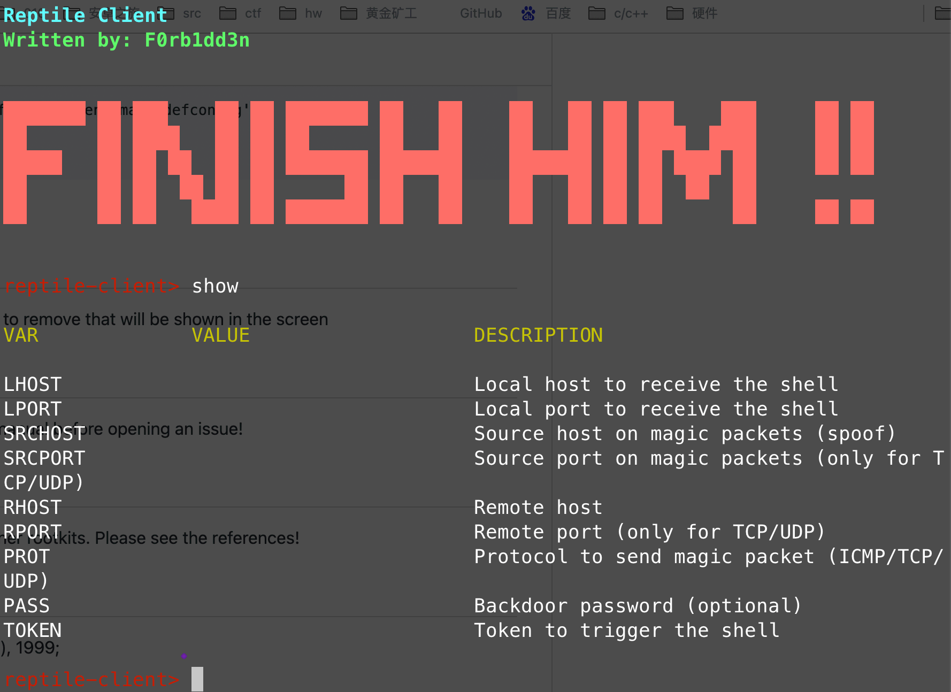This screenshot has height=692, width=951.
Task: Click the 'Written by: F0rb1dd3n' line
Action: 126,40
